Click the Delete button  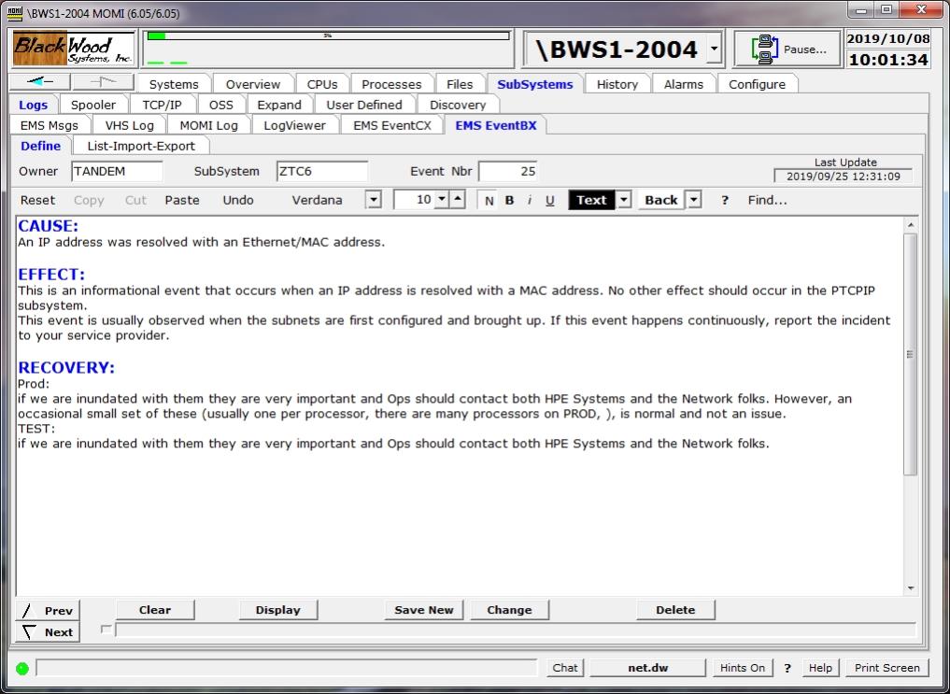click(x=674, y=610)
